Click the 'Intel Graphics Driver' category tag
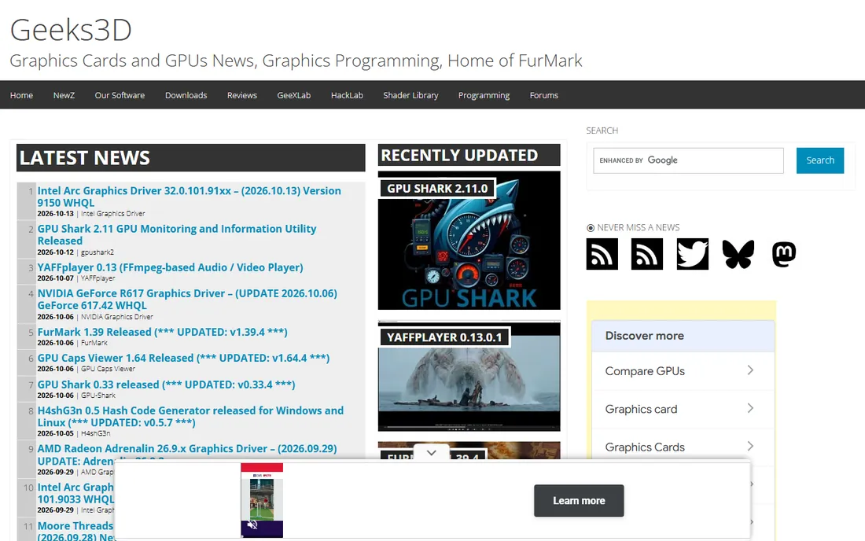 point(113,213)
